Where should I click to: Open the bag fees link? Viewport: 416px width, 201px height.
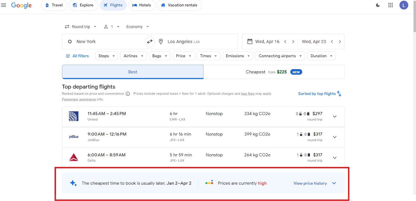coord(248,94)
